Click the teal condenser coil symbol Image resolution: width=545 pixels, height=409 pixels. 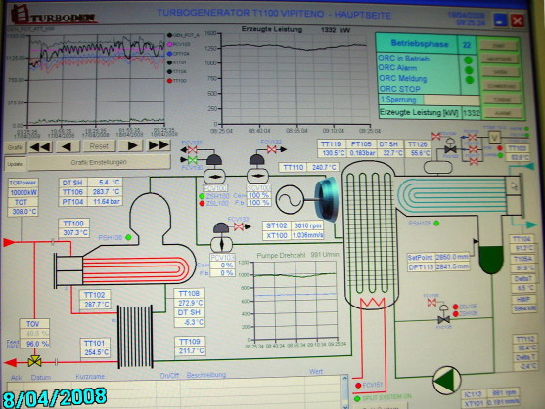(x=451, y=195)
